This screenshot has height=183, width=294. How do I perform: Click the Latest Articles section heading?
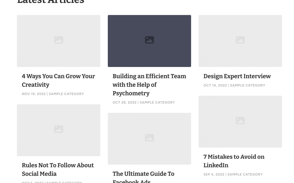51,2
